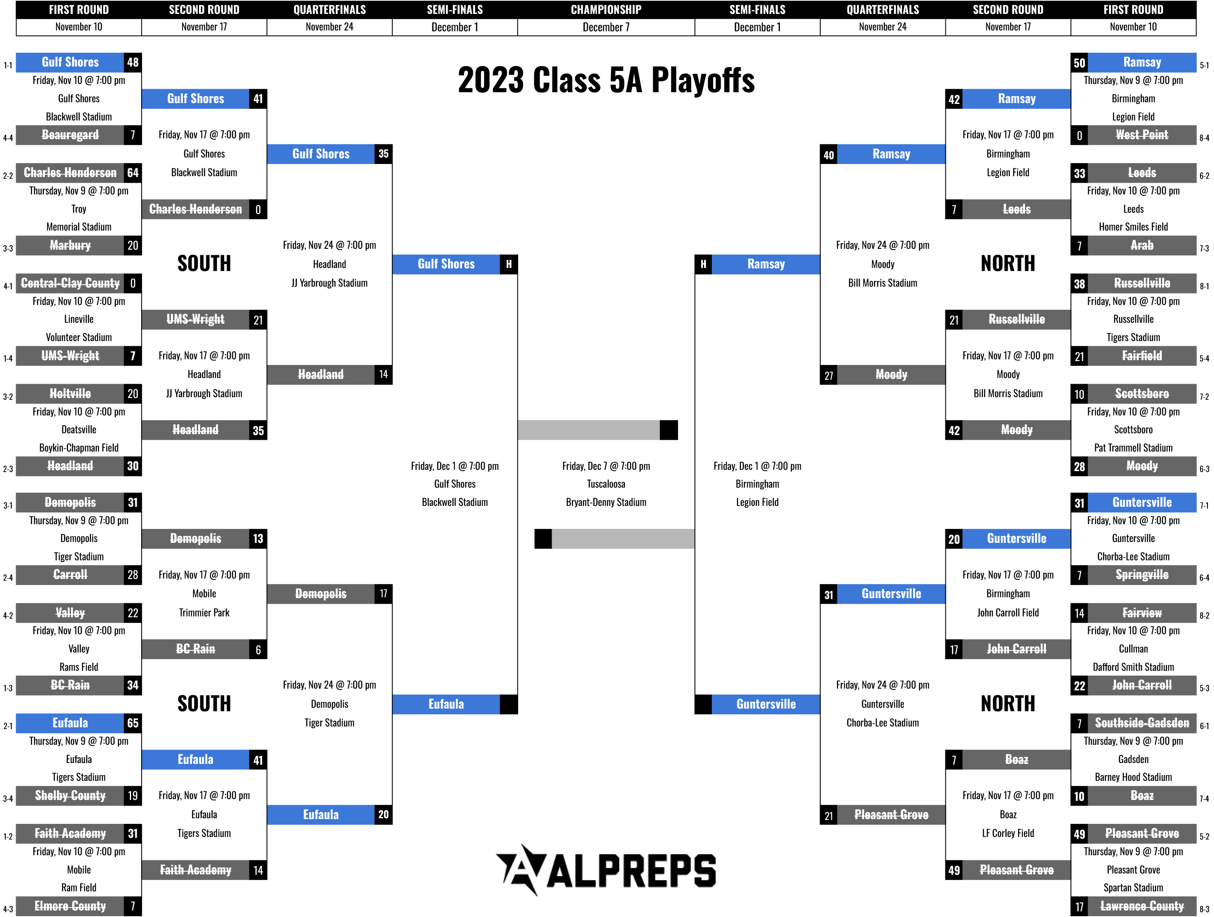Select the left Quarterfinals header
1214x917 pixels.
coord(329,10)
